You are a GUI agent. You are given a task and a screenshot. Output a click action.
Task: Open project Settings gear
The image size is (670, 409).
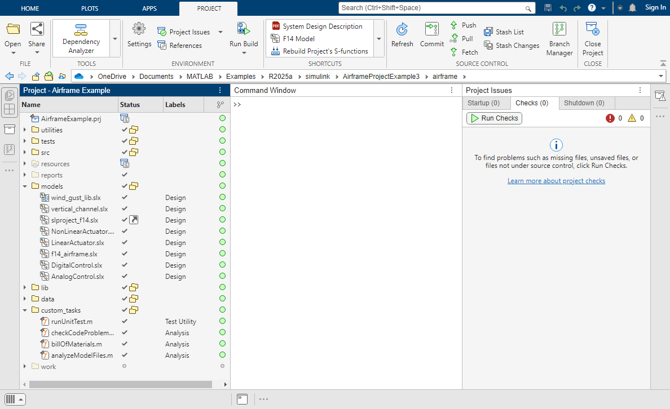point(139,29)
